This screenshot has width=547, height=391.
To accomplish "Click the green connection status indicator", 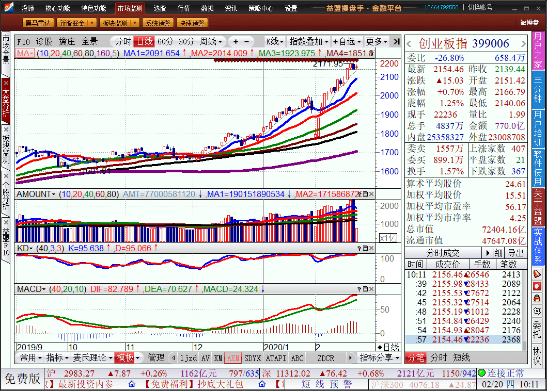I will point(482,373).
